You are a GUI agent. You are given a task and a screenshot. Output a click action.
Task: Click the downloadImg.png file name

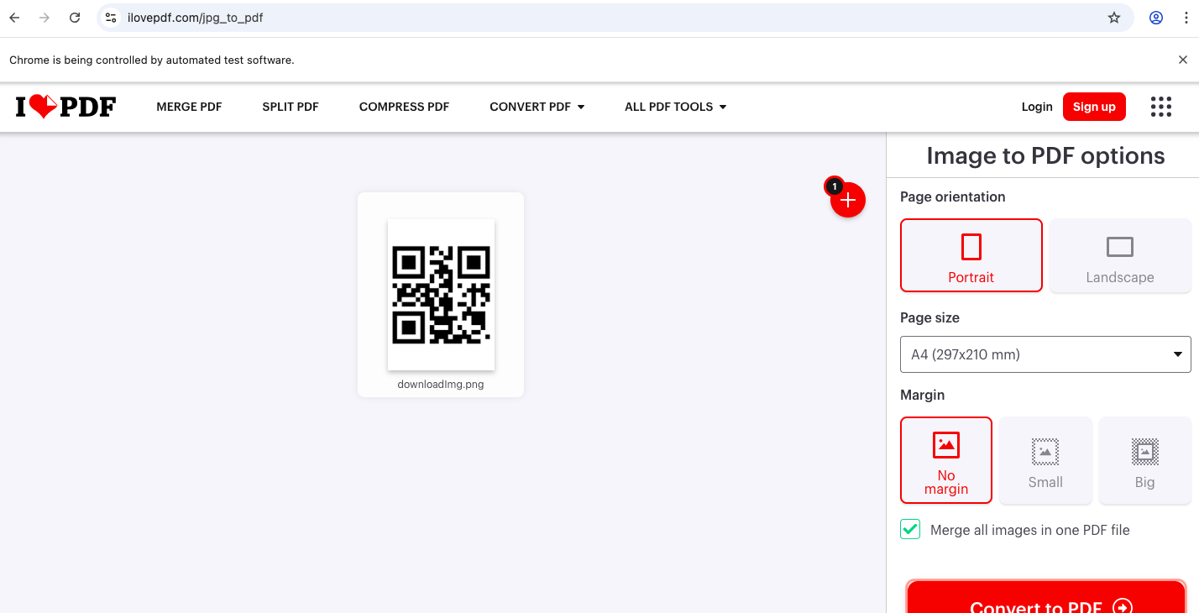point(441,385)
